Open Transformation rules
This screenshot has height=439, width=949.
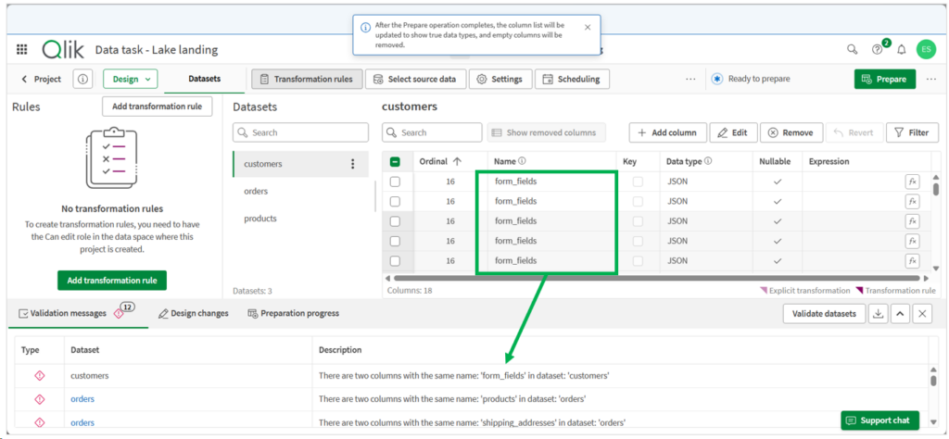(x=306, y=80)
